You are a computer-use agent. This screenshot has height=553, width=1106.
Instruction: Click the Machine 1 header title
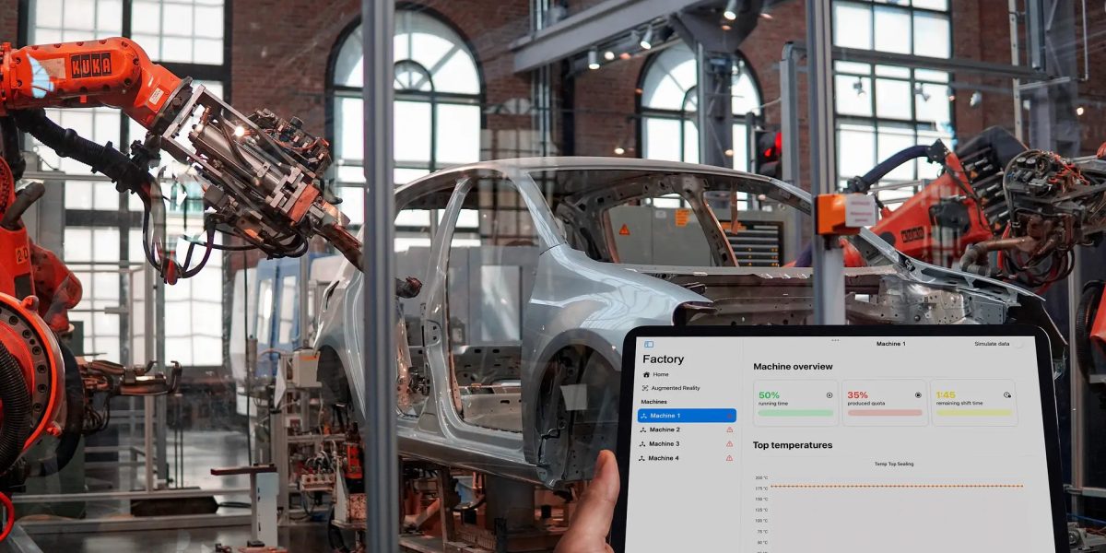pos(891,344)
